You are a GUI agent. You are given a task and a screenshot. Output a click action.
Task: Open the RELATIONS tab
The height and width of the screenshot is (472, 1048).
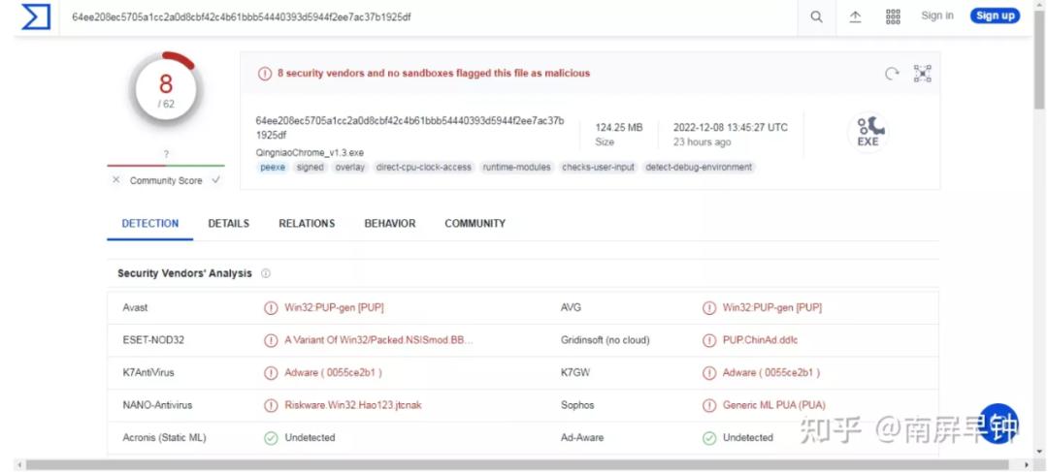307,224
